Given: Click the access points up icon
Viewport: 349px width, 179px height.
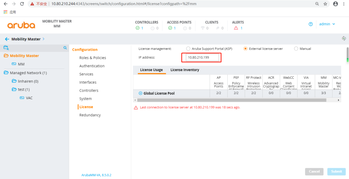Looking at the screenshot, I should (170, 28).
